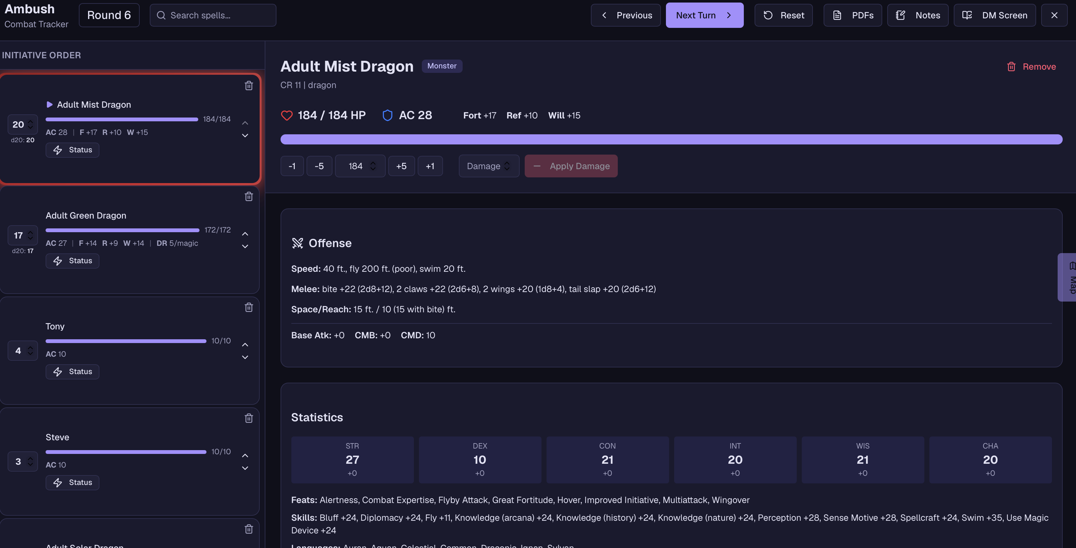Delete Adult Mist Dragon from initiative list

pos(249,86)
